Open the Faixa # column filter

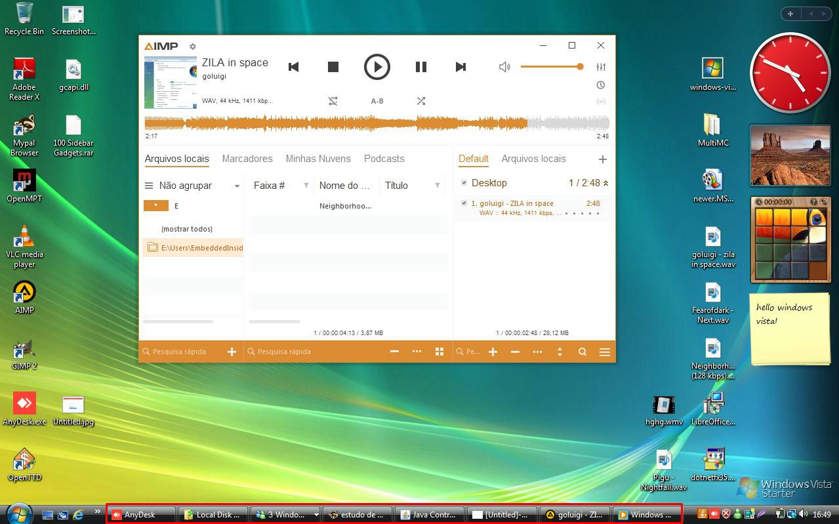[x=306, y=186]
